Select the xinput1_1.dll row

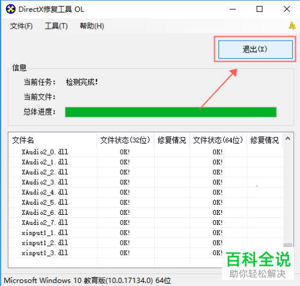click(x=146, y=233)
